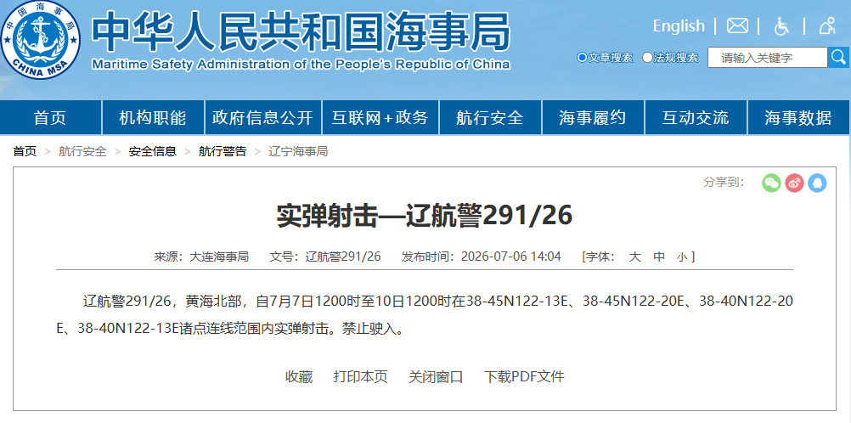
Task: Share via the red Weibo icon
Action: (x=794, y=183)
